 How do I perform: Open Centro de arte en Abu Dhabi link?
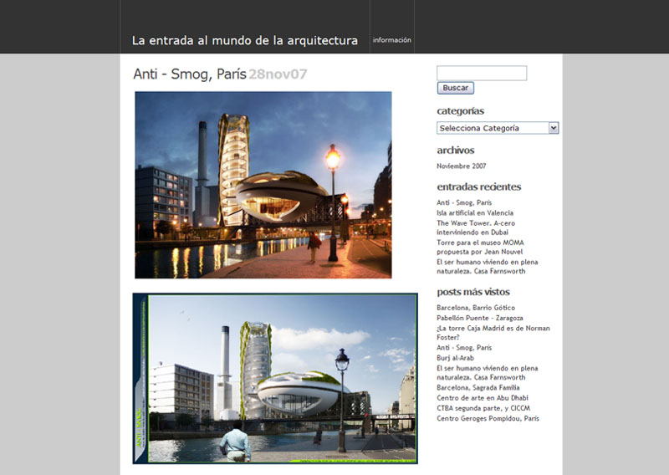tap(483, 398)
